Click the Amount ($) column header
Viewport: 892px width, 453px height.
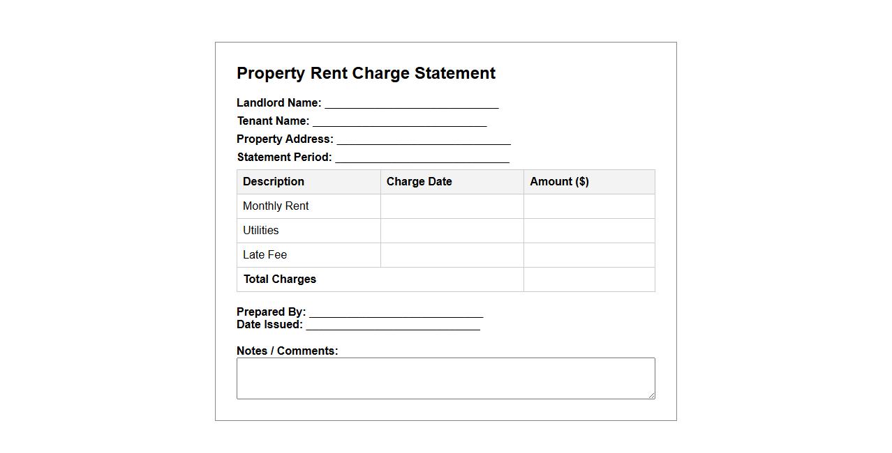559,182
